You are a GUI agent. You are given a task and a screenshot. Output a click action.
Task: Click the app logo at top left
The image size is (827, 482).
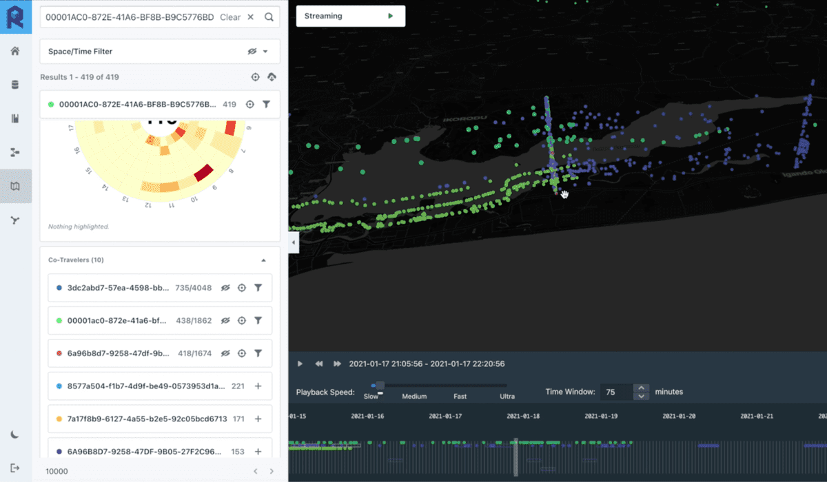(x=15, y=17)
